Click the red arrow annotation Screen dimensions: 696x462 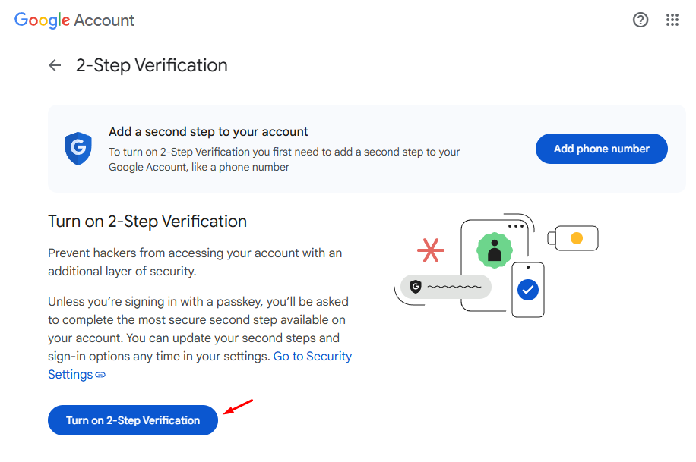pos(240,407)
